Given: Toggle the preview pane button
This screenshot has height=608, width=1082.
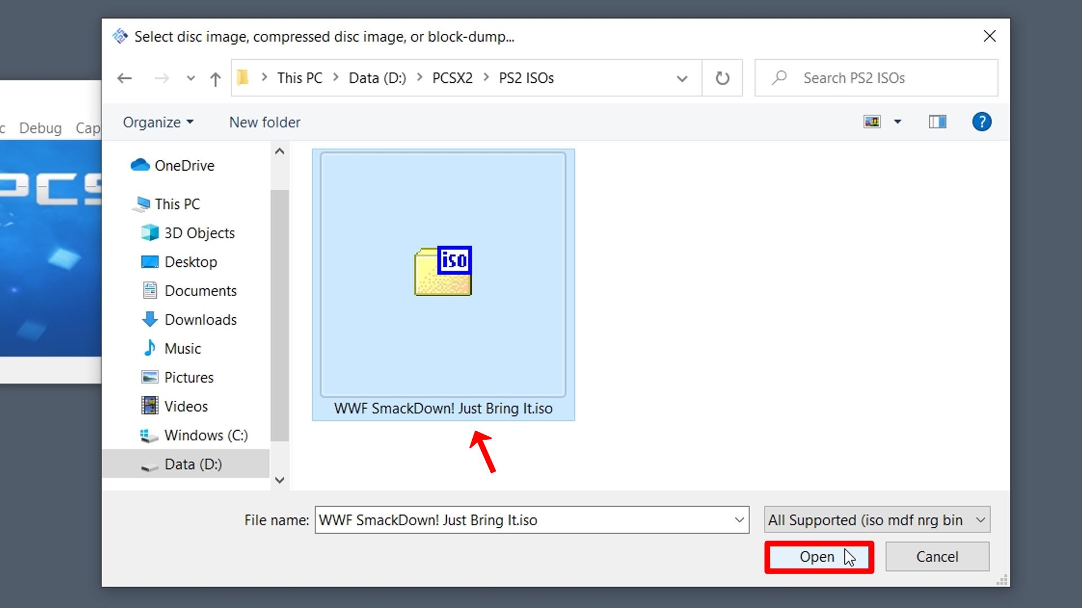Looking at the screenshot, I should pos(937,122).
